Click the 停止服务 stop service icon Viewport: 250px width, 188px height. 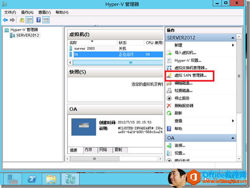pyautogui.click(x=169, y=98)
